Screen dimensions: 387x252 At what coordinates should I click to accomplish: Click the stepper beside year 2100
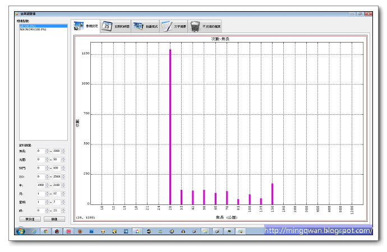pos(63,185)
